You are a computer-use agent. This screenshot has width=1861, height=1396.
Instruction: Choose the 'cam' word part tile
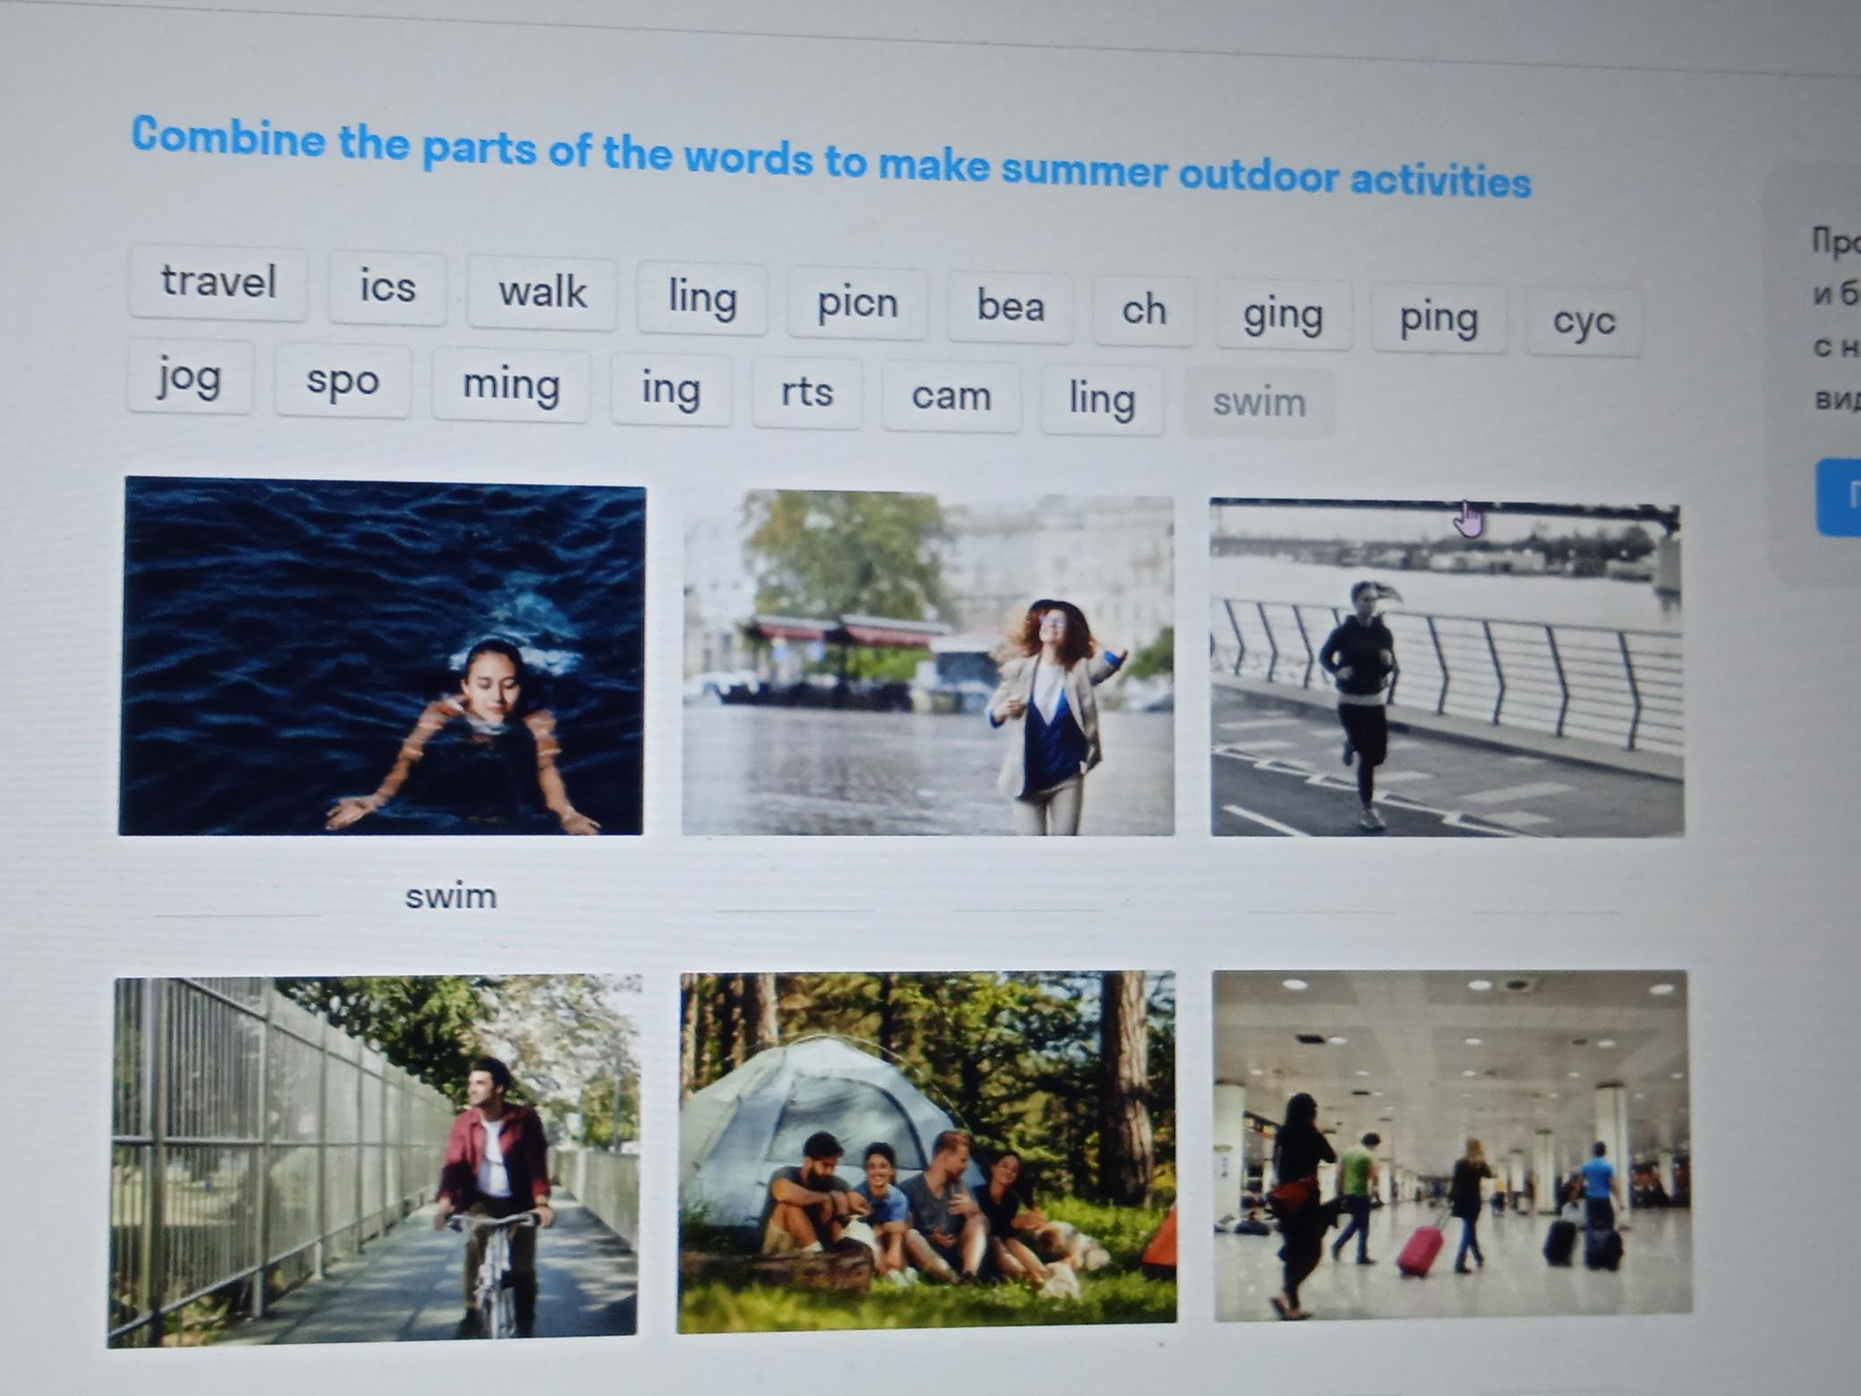(x=951, y=396)
